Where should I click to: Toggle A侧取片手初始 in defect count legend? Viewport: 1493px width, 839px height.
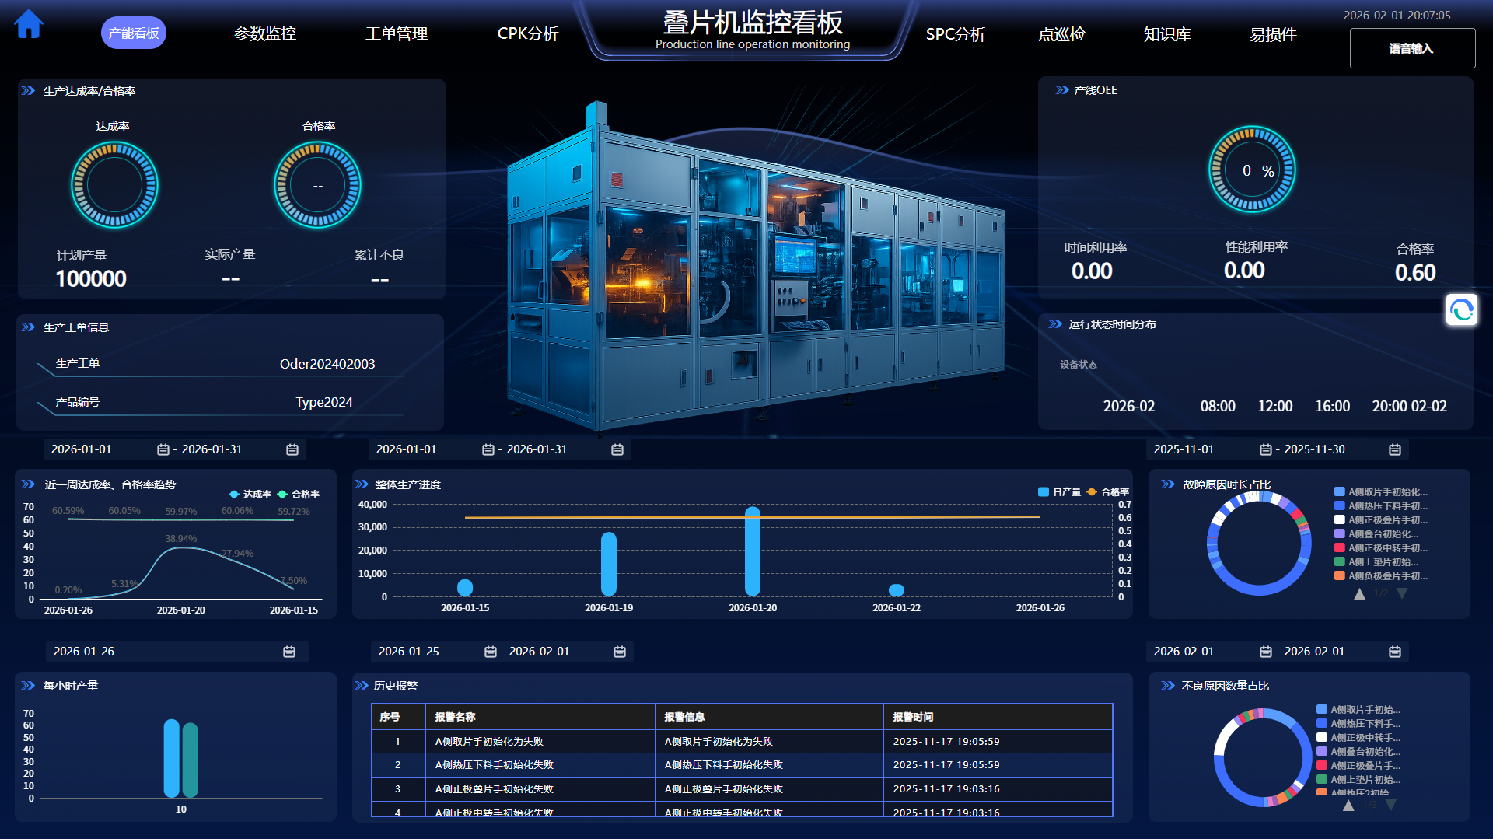1358,710
